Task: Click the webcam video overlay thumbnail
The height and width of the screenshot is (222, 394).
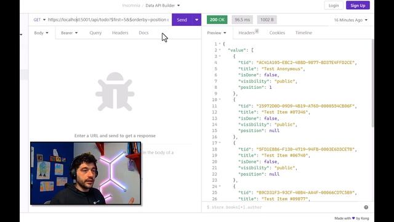Action: click(86, 173)
